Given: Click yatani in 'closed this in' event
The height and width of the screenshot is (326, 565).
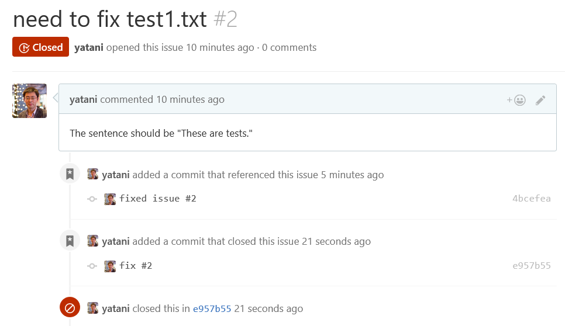Looking at the screenshot, I should tap(116, 308).
